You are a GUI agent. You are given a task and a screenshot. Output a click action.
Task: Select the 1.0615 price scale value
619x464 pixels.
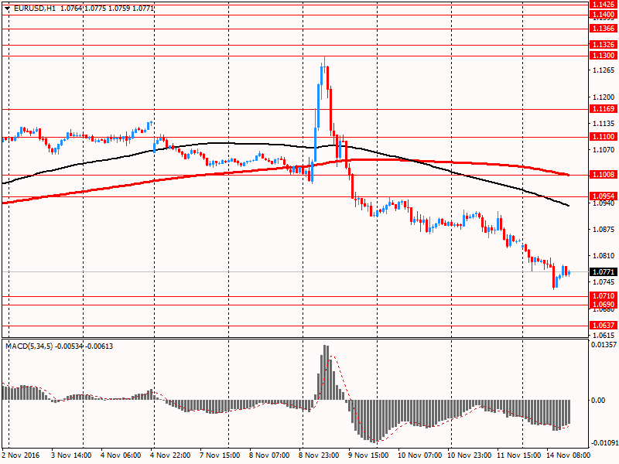[604, 335]
